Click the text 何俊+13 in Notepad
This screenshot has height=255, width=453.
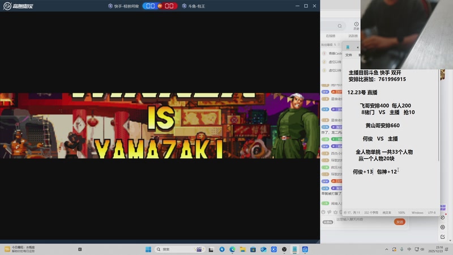[x=363, y=172]
